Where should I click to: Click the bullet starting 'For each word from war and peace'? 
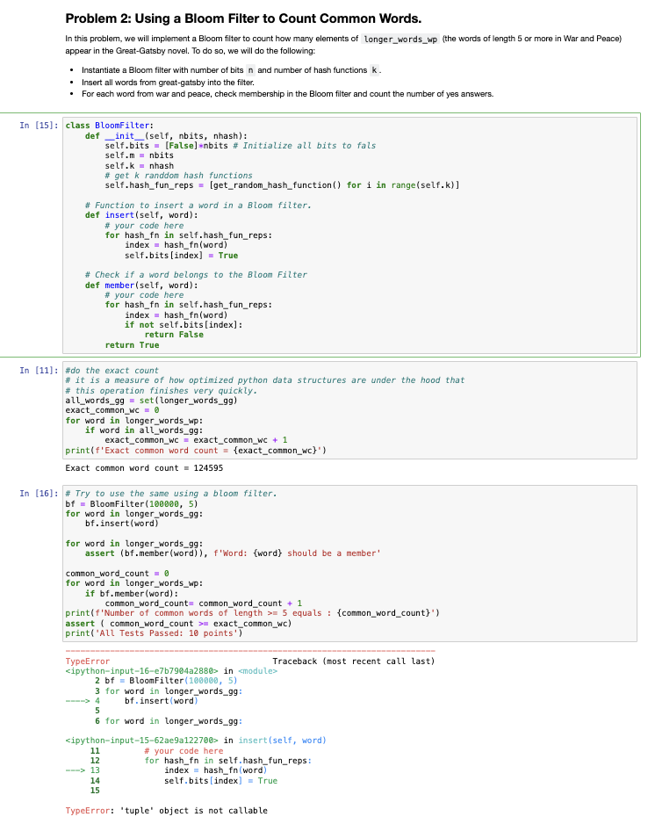tap(287, 94)
